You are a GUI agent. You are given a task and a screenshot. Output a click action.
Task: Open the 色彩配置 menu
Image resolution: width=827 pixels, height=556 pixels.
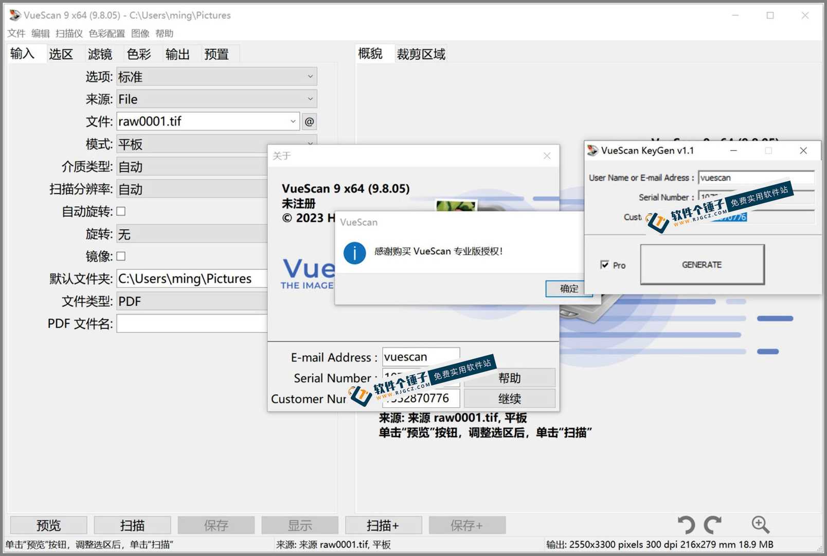(106, 33)
